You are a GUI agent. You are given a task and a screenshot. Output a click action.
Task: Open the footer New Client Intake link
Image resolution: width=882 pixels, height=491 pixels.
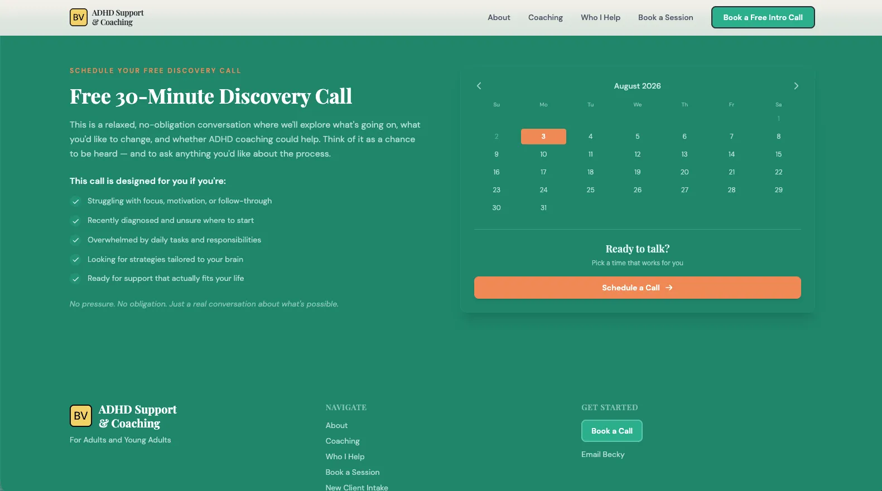click(357, 487)
